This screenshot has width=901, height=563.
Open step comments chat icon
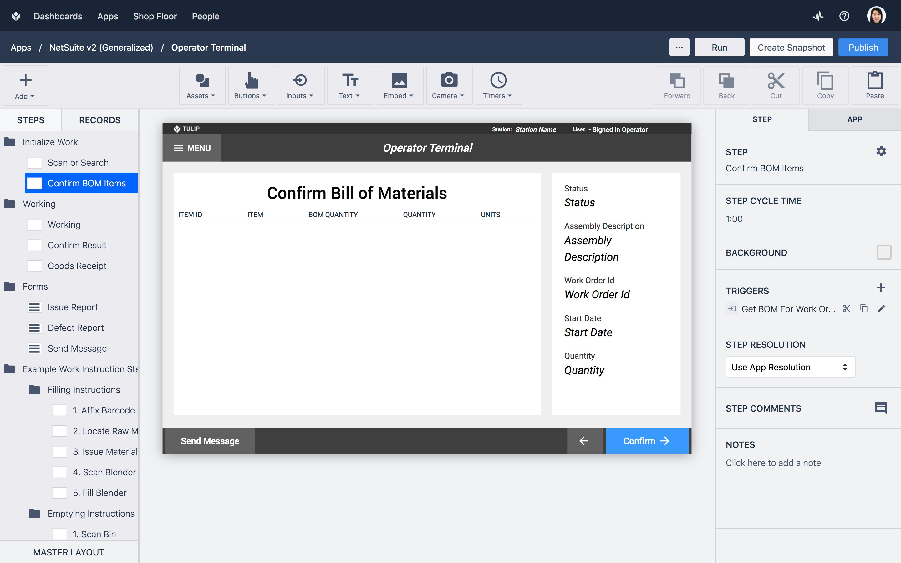[881, 408]
